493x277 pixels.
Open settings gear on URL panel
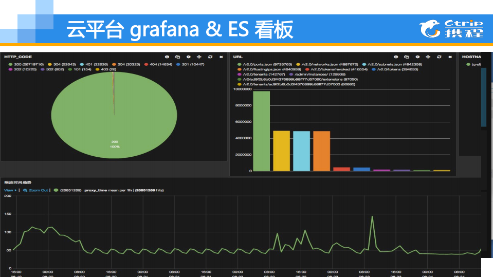coord(417,57)
